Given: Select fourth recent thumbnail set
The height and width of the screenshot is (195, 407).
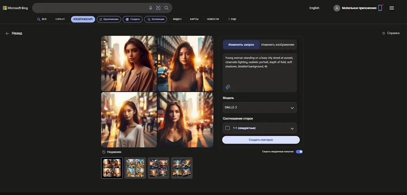Looking at the screenshot, I should [x=182, y=168].
